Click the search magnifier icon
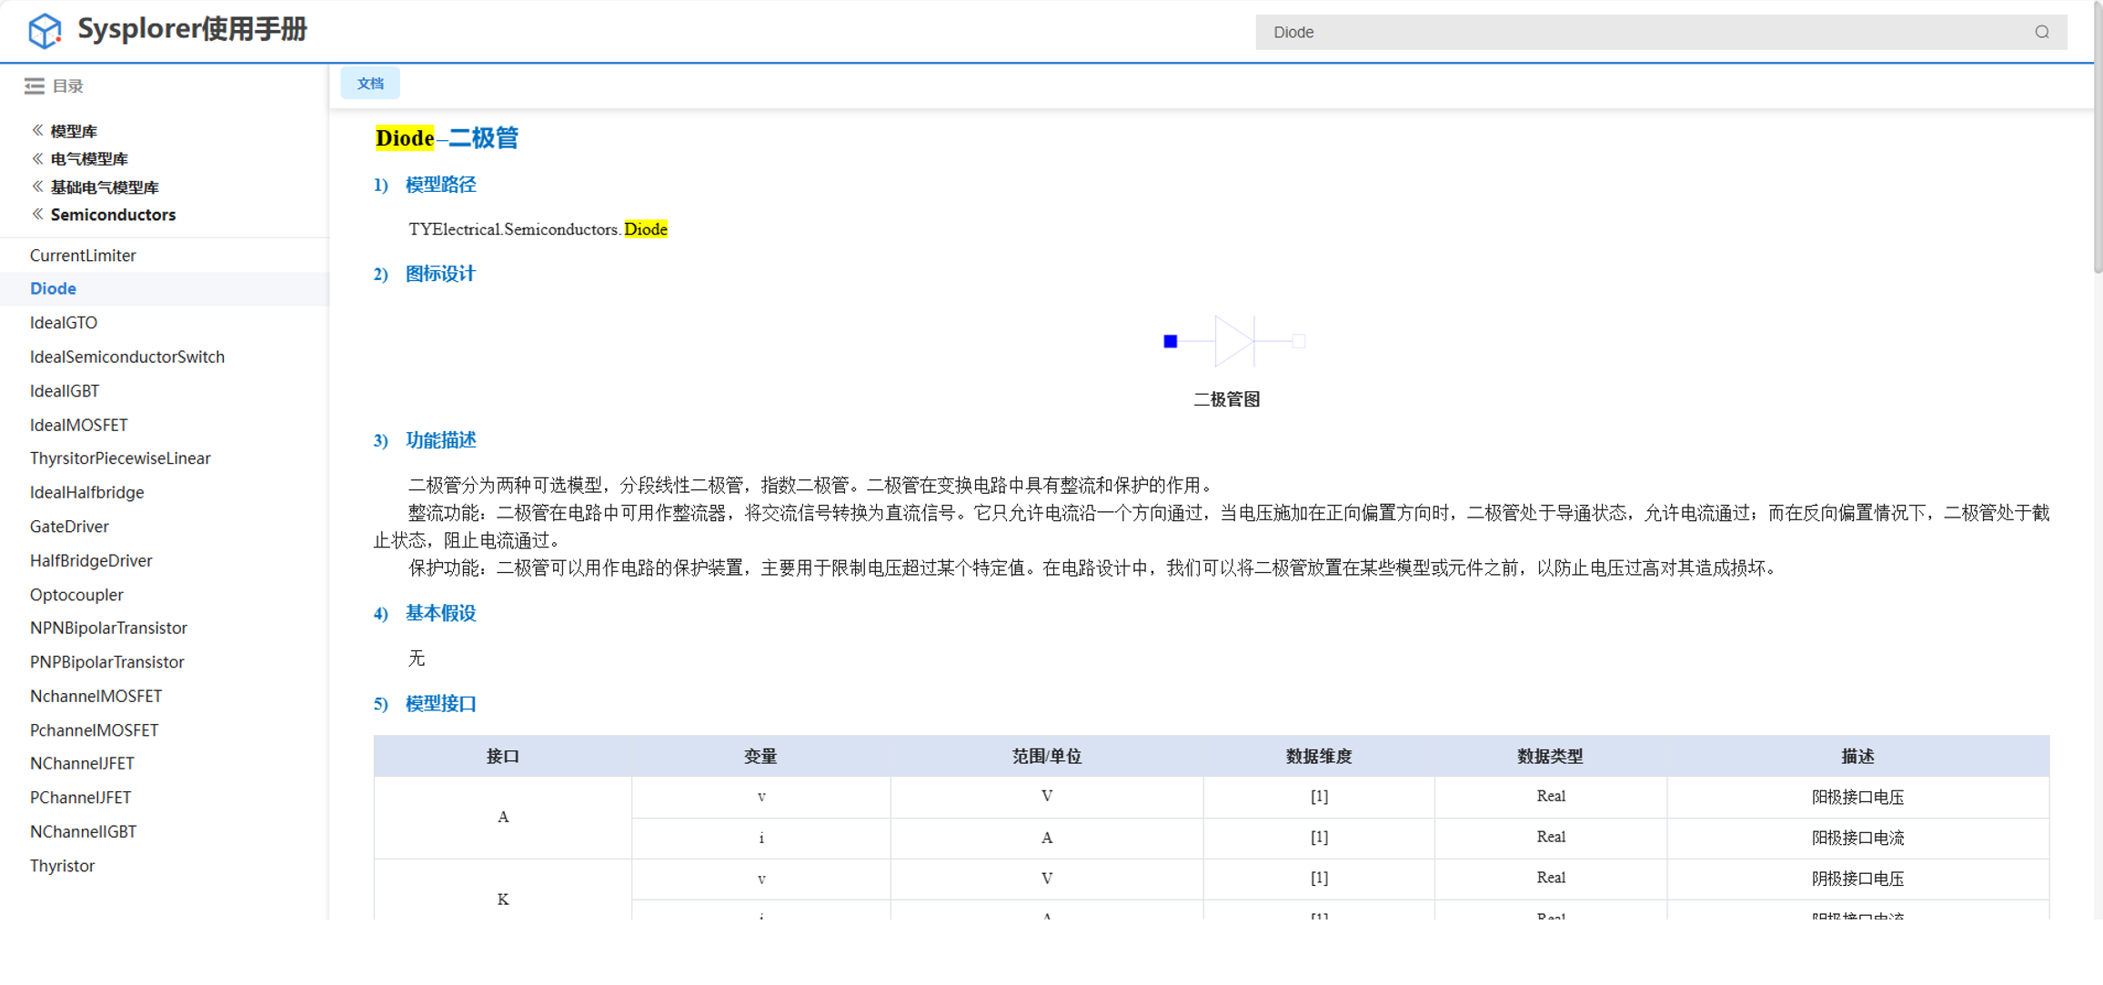This screenshot has width=2103, height=985. click(x=2042, y=32)
